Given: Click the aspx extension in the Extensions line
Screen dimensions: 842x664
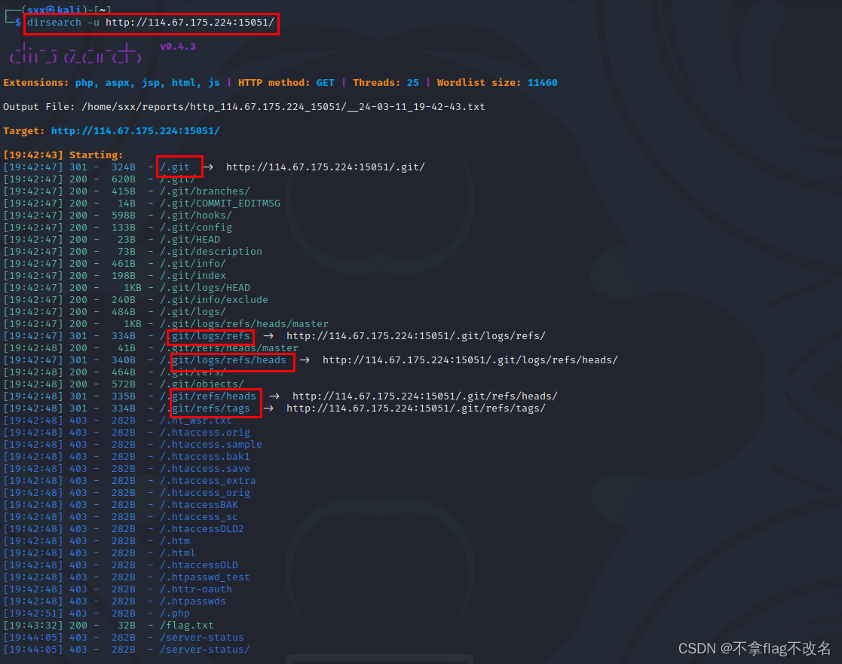Looking at the screenshot, I should coord(118,83).
